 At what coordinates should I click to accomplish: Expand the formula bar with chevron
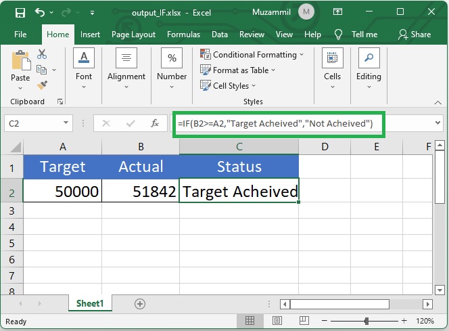pos(437,123)
